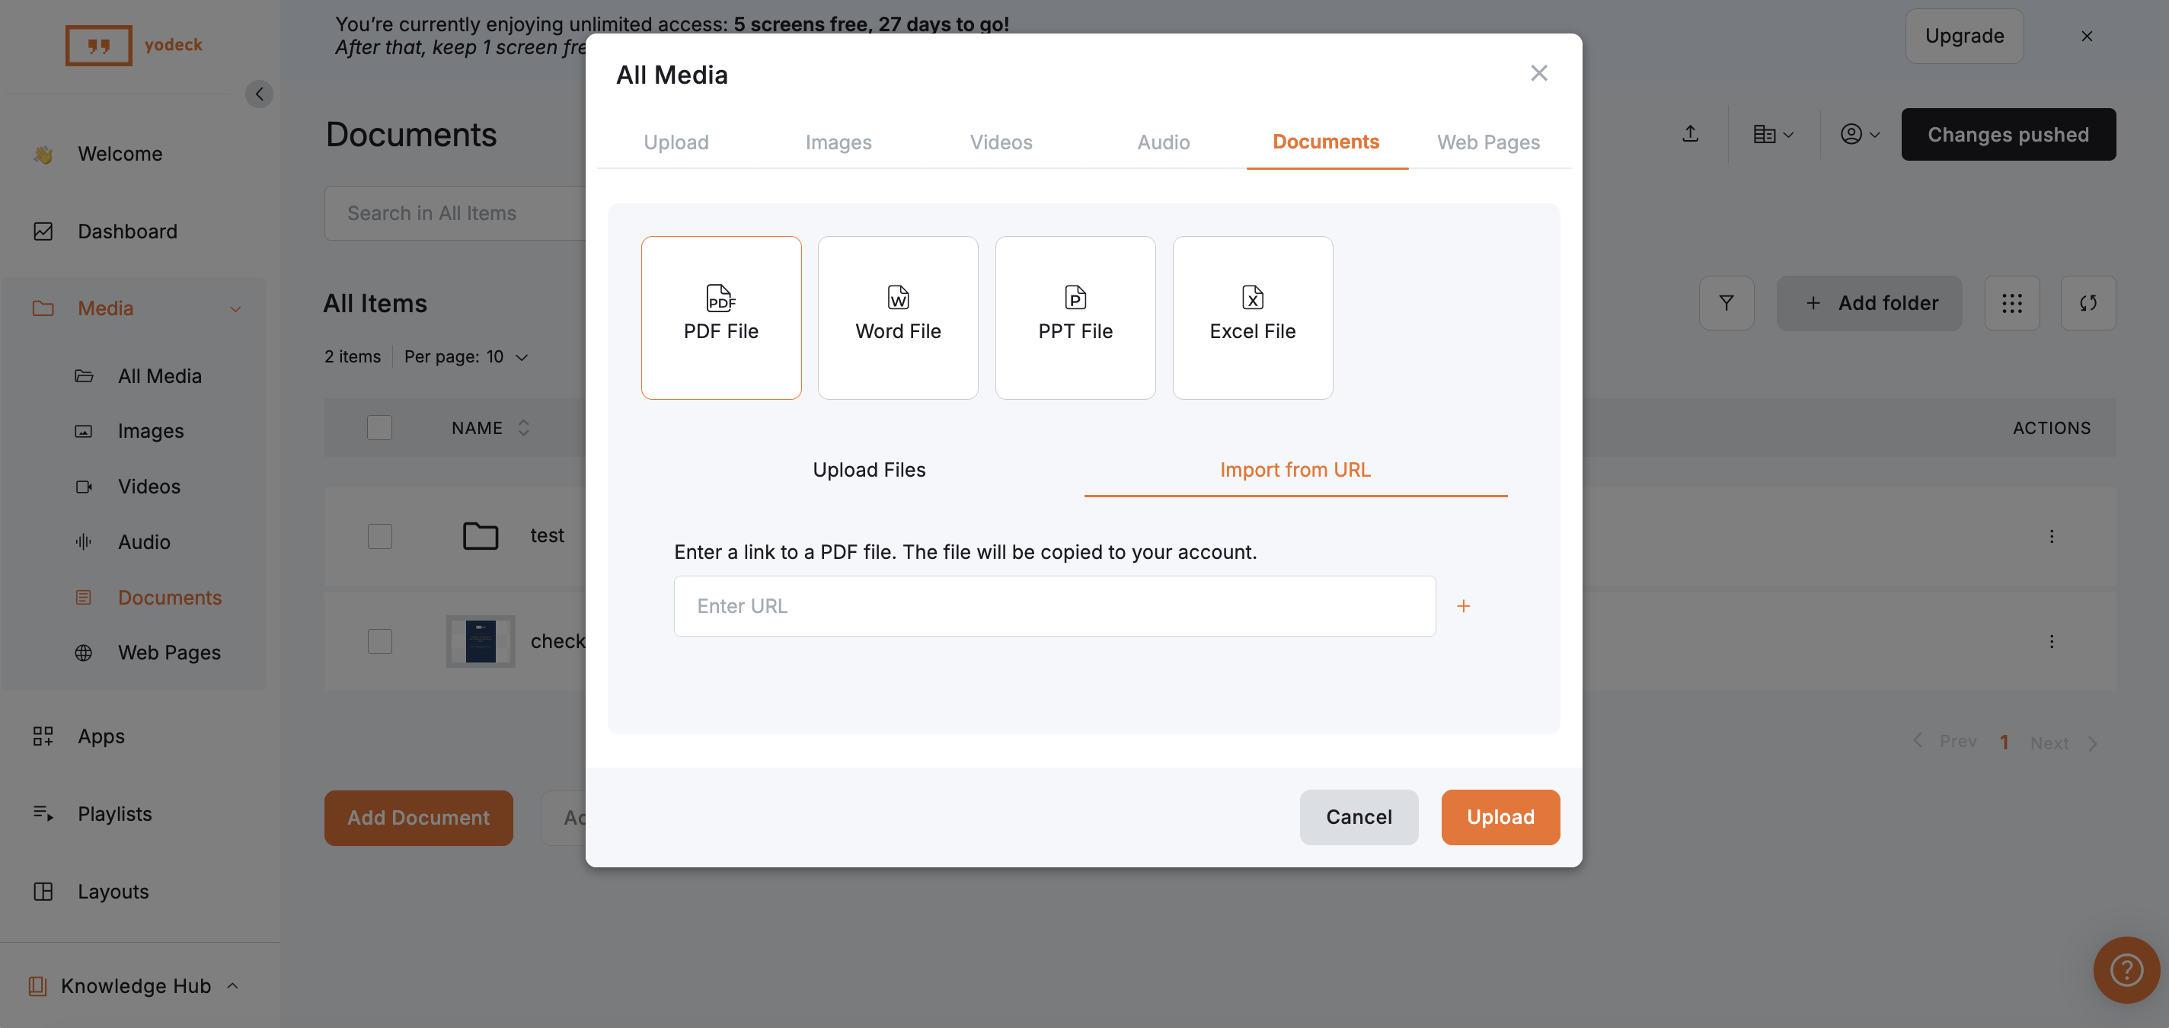
Task: Switch to grid view icon
Action: pos(2011,303)
